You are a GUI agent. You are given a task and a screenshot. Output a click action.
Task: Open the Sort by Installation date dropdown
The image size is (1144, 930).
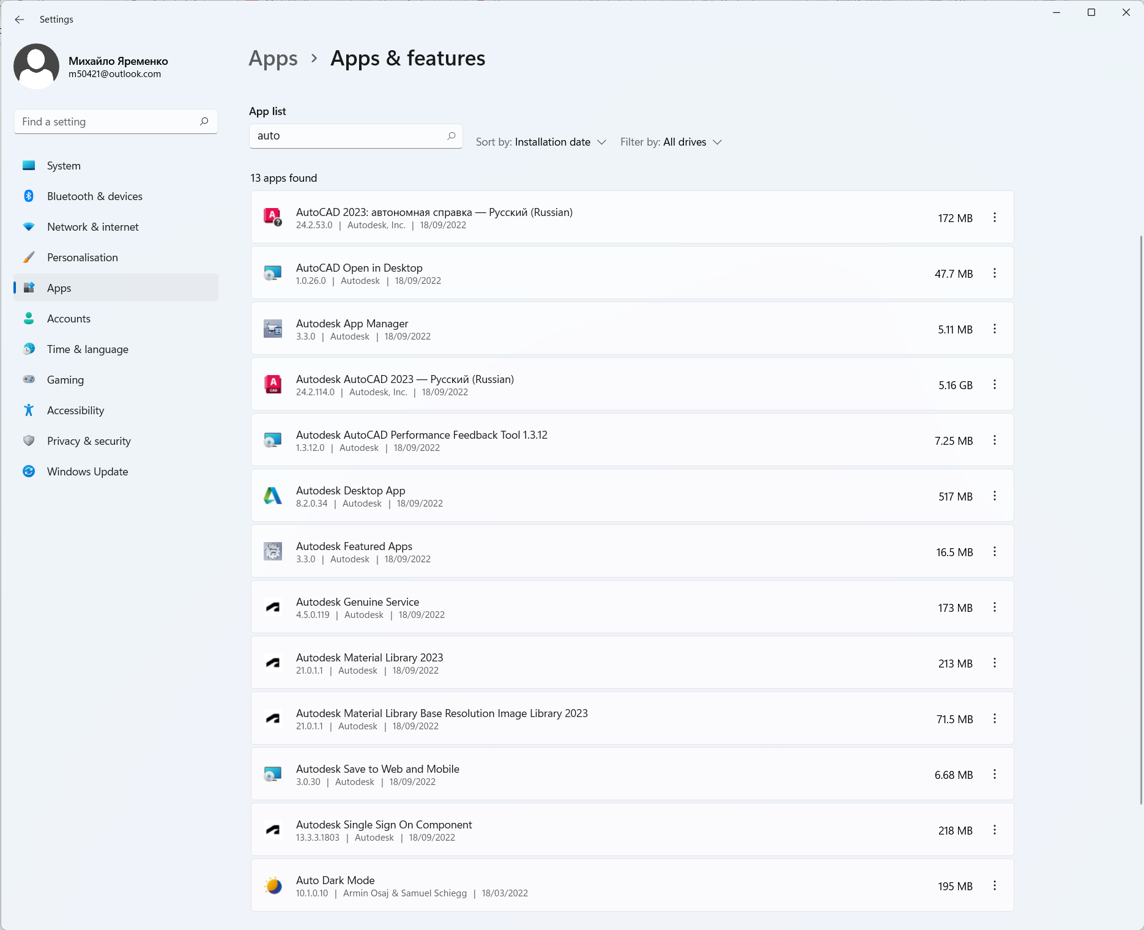541,142
